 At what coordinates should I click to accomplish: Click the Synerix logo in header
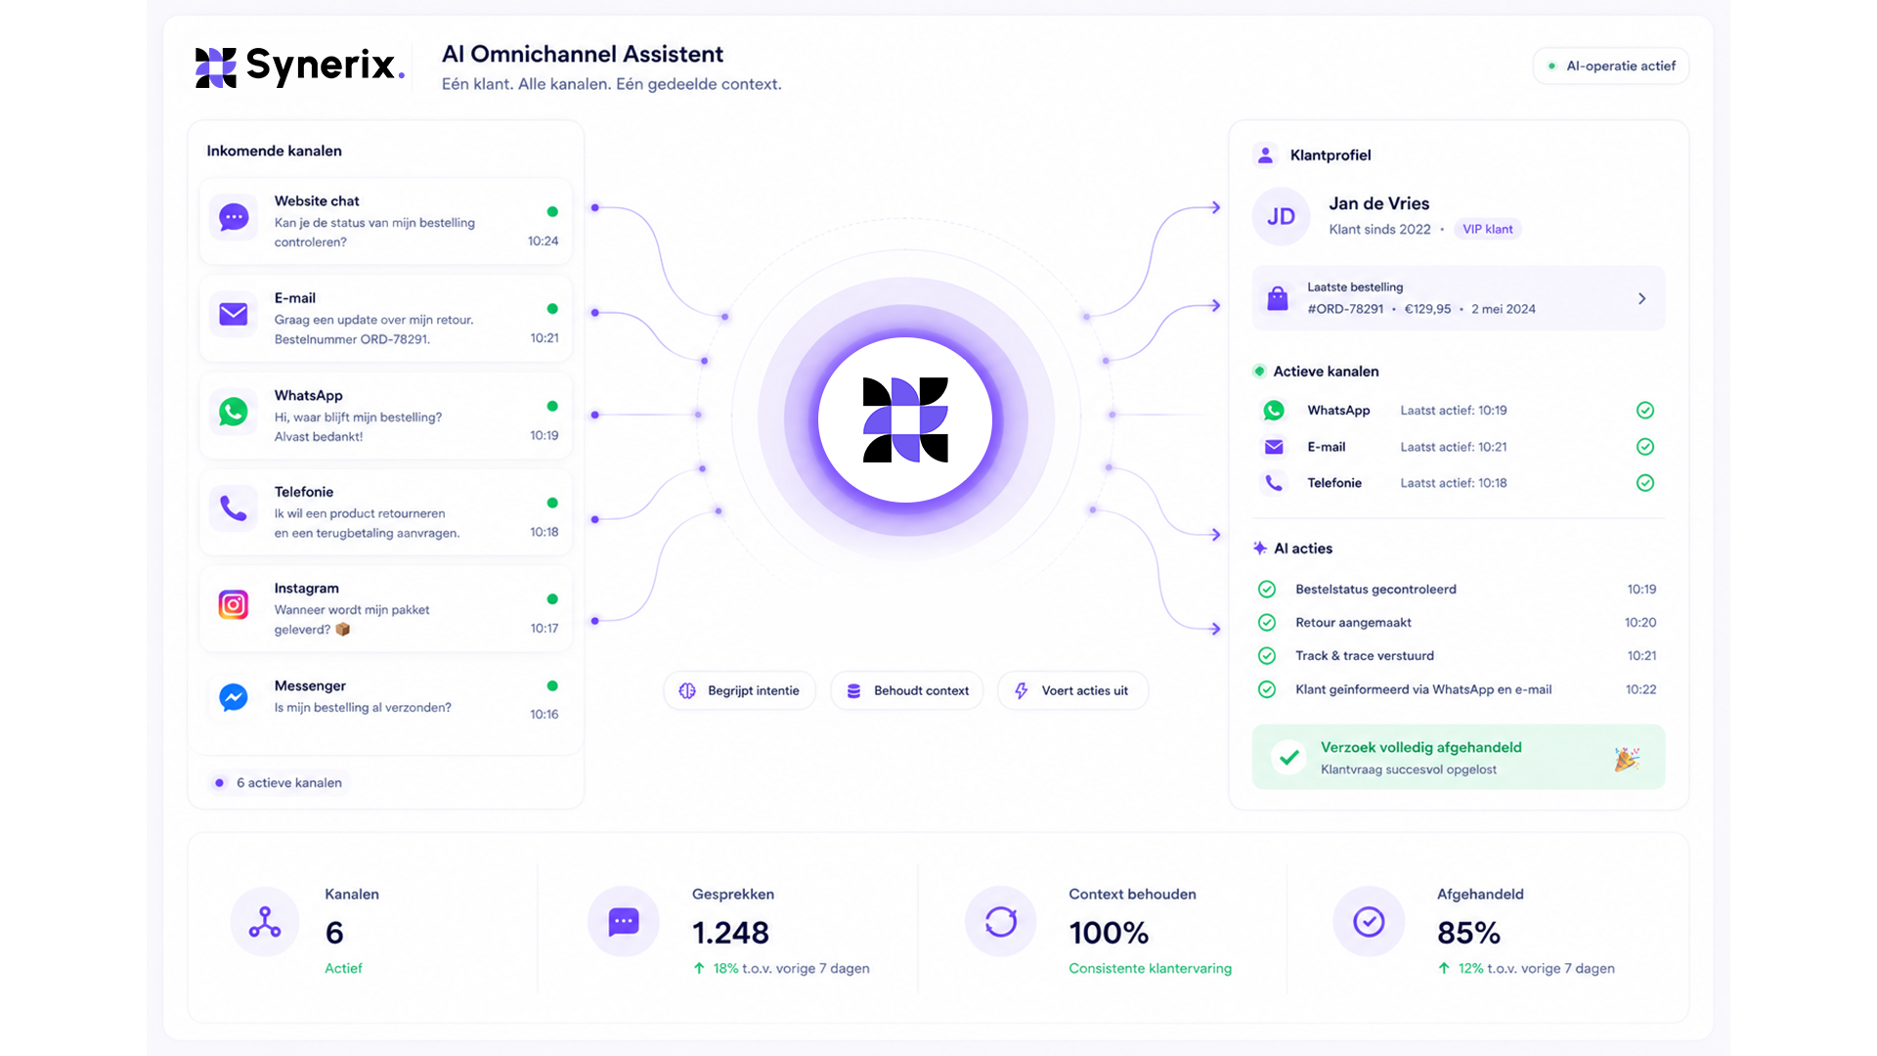coord(299,66)
